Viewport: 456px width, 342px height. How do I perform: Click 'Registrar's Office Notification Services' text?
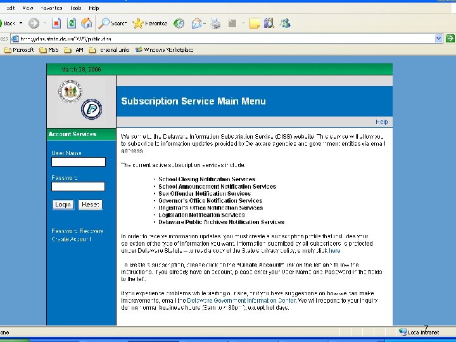coord(210,208)
